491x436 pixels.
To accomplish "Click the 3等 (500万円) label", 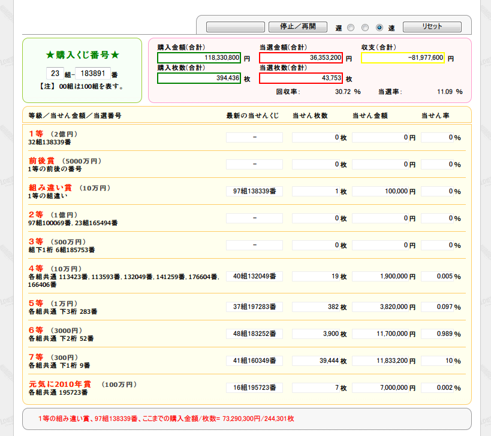I will [57, 241].
